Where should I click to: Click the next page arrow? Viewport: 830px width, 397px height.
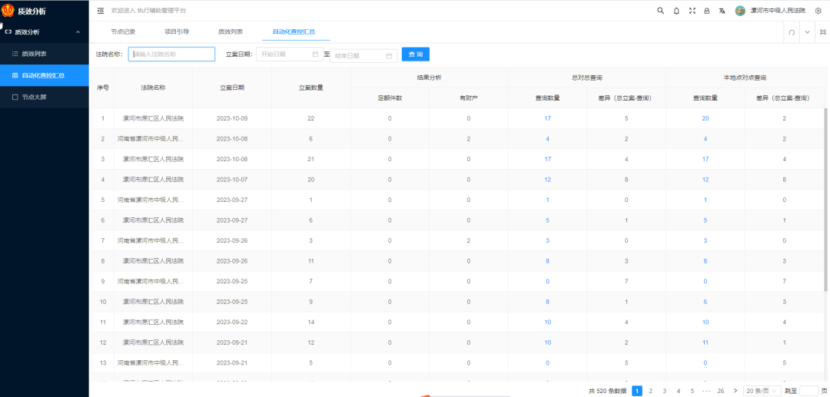tap(735, 391)
